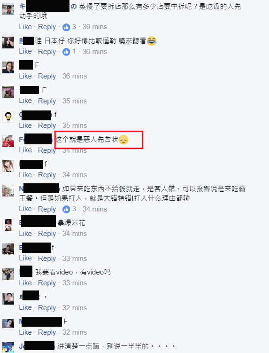Click sad emoji in 恶人先告状 comment
The width and height of the screenshot is (269, 353).
[x=123, y=139]
